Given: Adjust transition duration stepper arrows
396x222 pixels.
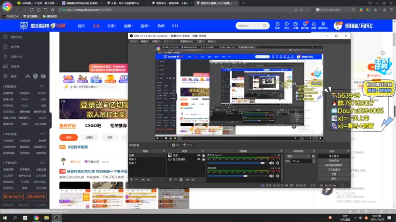Looking at the screenshot, I should (x=314, y=161).
